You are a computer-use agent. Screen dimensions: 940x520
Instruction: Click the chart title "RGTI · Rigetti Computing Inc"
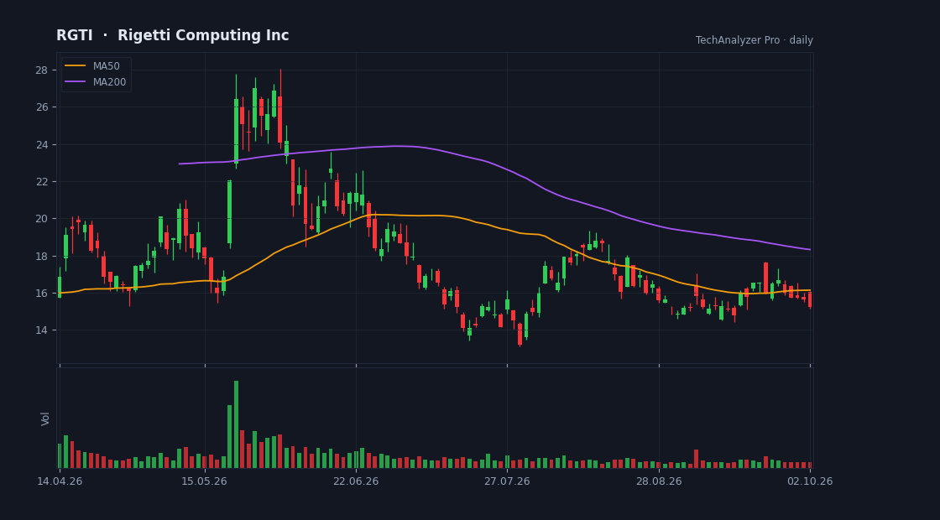coord(173,35)
